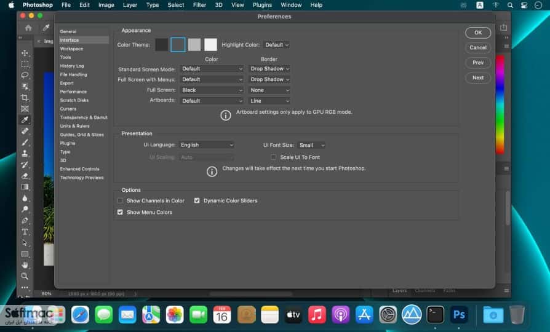Open the Filter menu
This screenshot has height=332, width=550.
point(199,5)
